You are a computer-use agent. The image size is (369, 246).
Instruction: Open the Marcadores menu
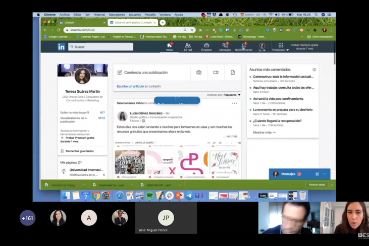pyautogui.click(x=117, y=15)
